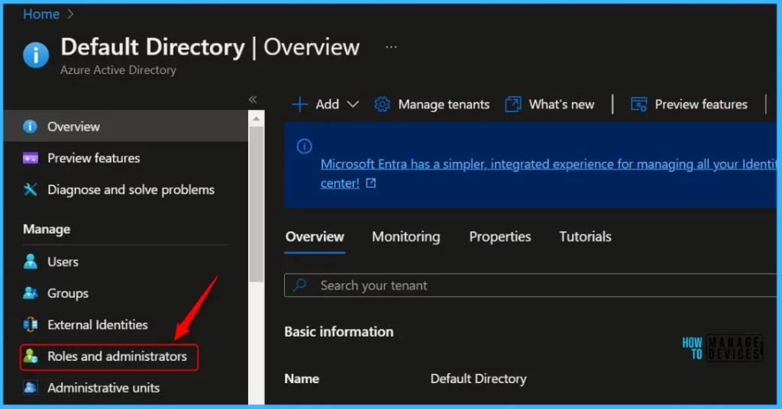
Task: Click the sidebar scroll up arrow
Action: [x=256, y=118]
